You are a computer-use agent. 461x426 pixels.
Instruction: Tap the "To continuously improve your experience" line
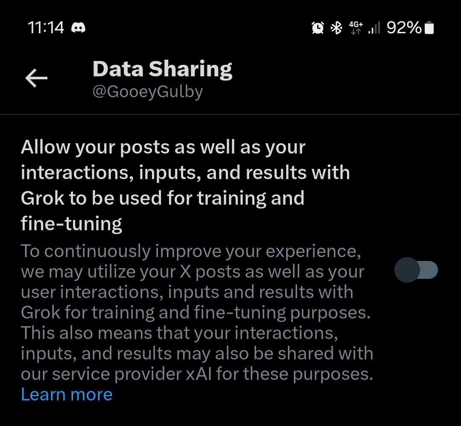pos(191,251)
